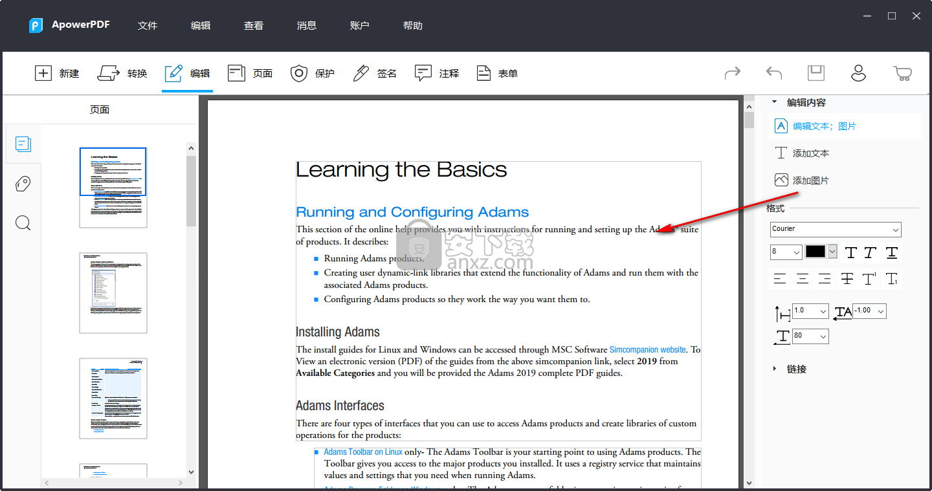Click the document scroll down arrow

coord(749,483)
